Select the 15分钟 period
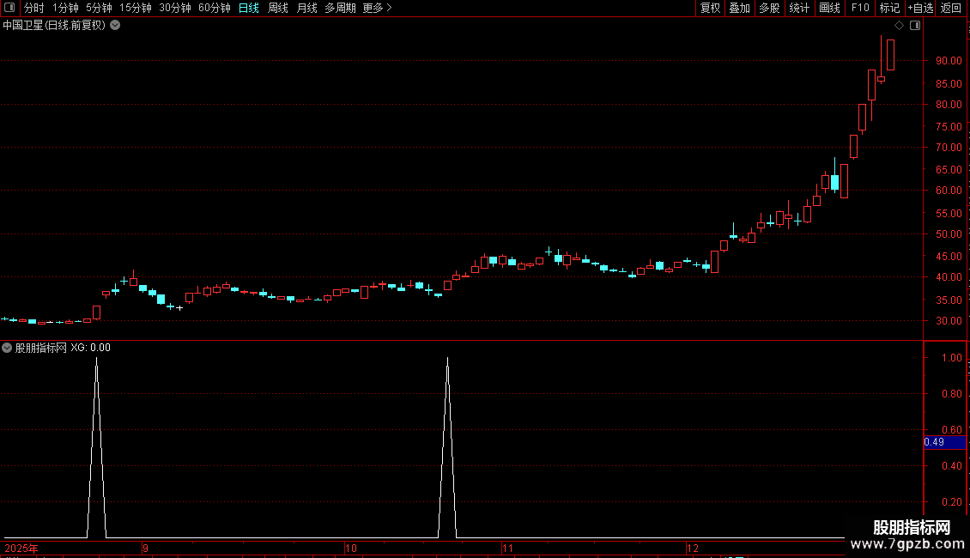Viewport: 970px width, 558px height. click(x=135, y=8)
